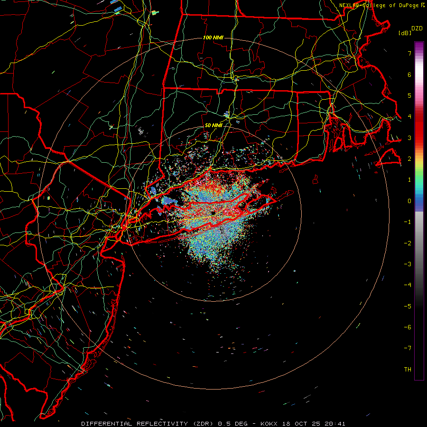The image size is (427, 427).
Task: Click the -6 dB label on color scale
Action: (x=408, y=327)
